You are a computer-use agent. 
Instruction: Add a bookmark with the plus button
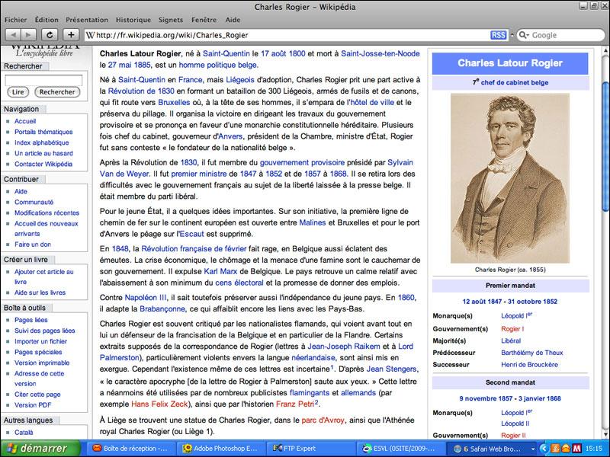pos(71,35)
